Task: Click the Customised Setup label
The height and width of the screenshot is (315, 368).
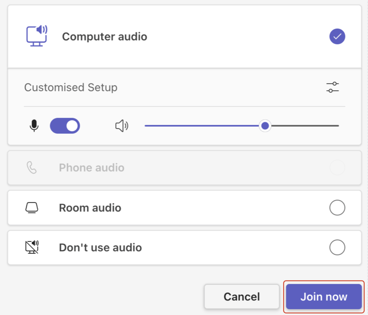Action: pyautogui.click(x=71, y=87)
